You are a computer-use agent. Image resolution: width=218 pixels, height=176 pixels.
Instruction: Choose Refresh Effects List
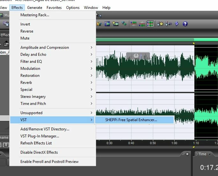point(53,143)
